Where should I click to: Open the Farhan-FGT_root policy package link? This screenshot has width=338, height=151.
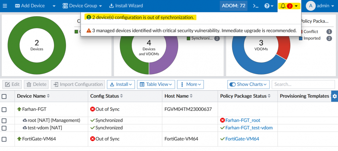243,120
